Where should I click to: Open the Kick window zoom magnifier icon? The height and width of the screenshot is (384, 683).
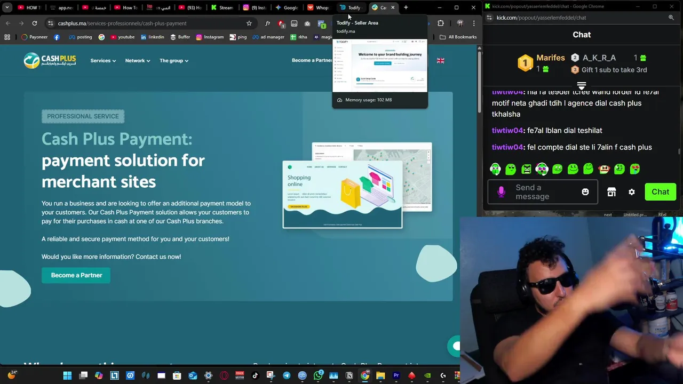coord(671,18)
